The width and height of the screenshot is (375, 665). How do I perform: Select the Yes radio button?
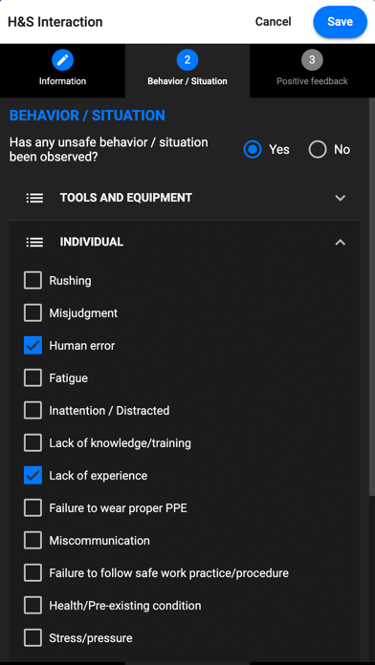tap(253, 149)
